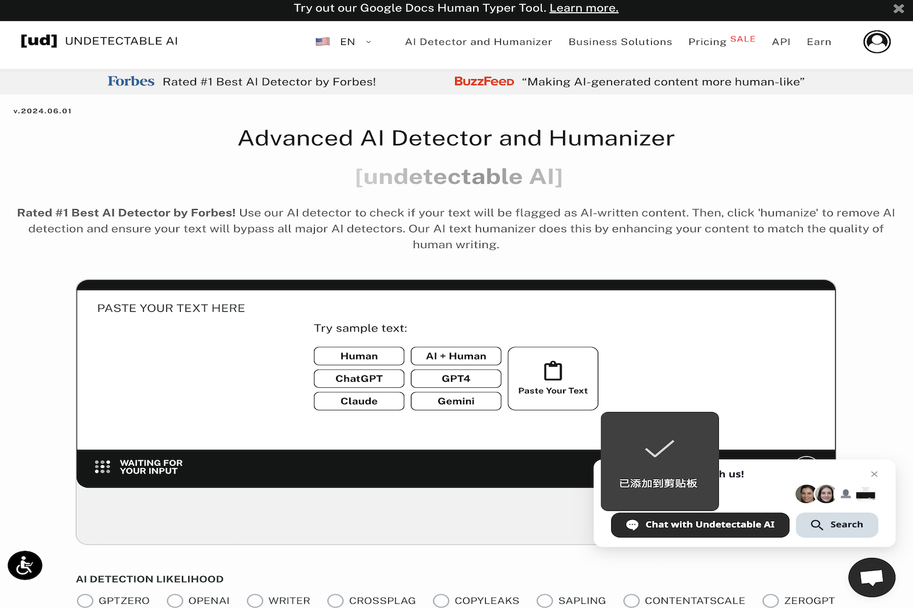Image resolution: width=913 pixels, height=608 pixels.
Task: Click the SALE label next to Pricing
Action: click(x=743, y=39)
